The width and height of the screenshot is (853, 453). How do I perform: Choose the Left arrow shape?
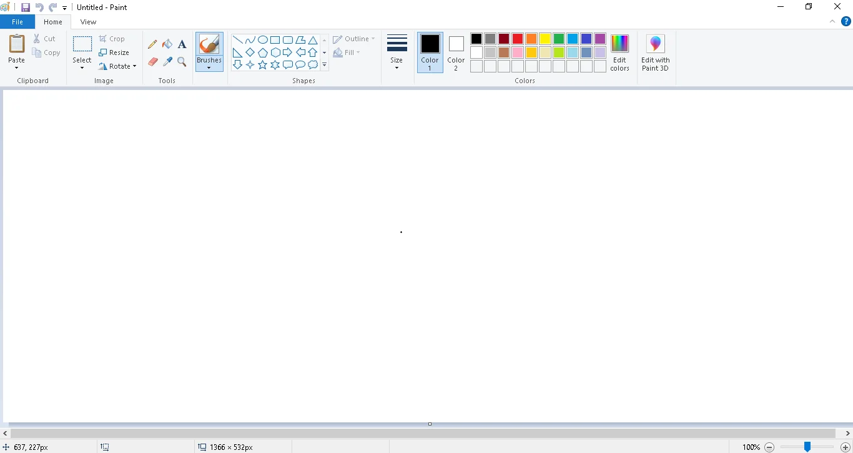coord(300,52)
